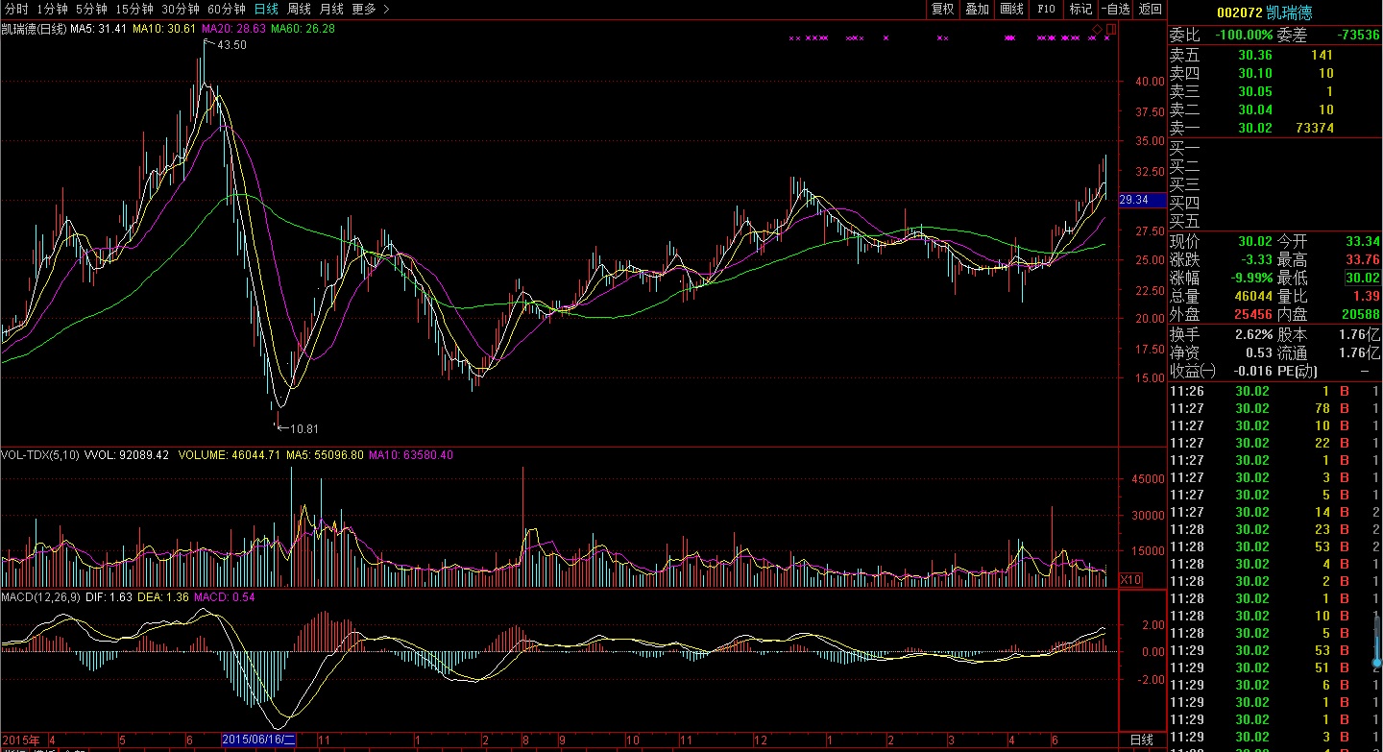Select the 日线 tab in the top bar
This screenshot has height=752, width=1383.
point(266,9)
